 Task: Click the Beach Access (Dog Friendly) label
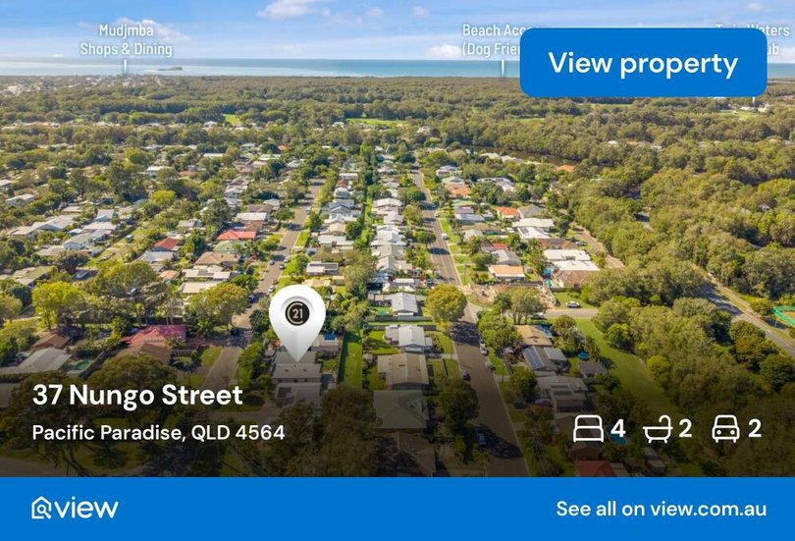[x=492, y=39]
